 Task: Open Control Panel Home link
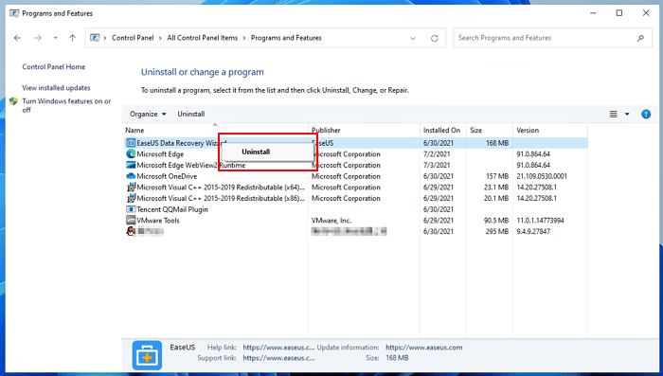pos(54,67)
